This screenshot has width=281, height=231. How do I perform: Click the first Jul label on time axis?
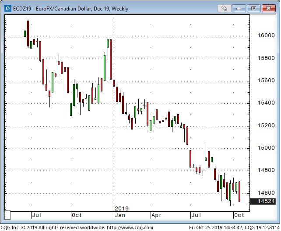37,215
